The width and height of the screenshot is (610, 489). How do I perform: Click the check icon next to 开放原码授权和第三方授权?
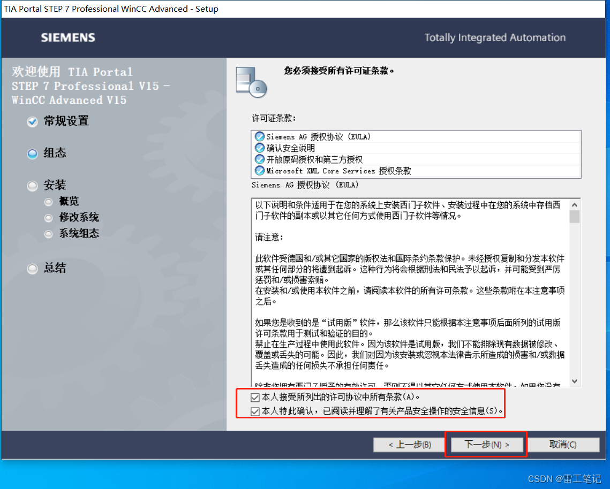coord(260,159)
